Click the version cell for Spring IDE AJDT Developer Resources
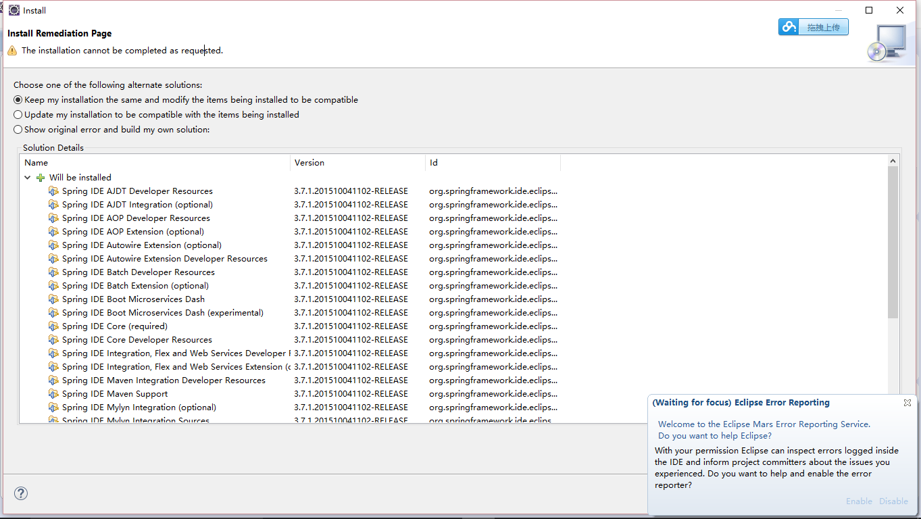The image size is (921, 519). [x=351, y=191]
